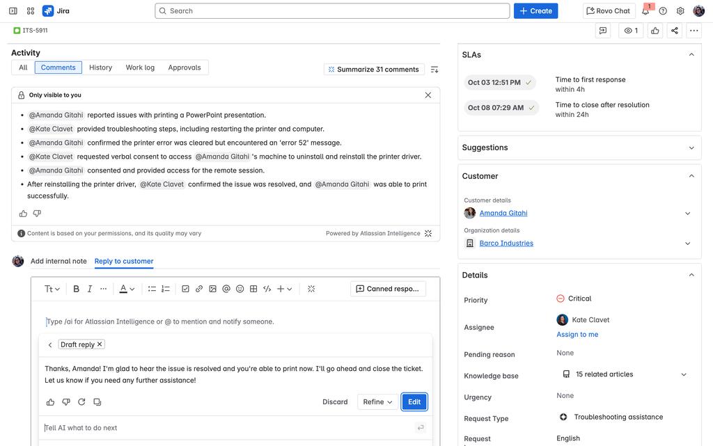Collapse the SLAs panel

tap(691, 54)
